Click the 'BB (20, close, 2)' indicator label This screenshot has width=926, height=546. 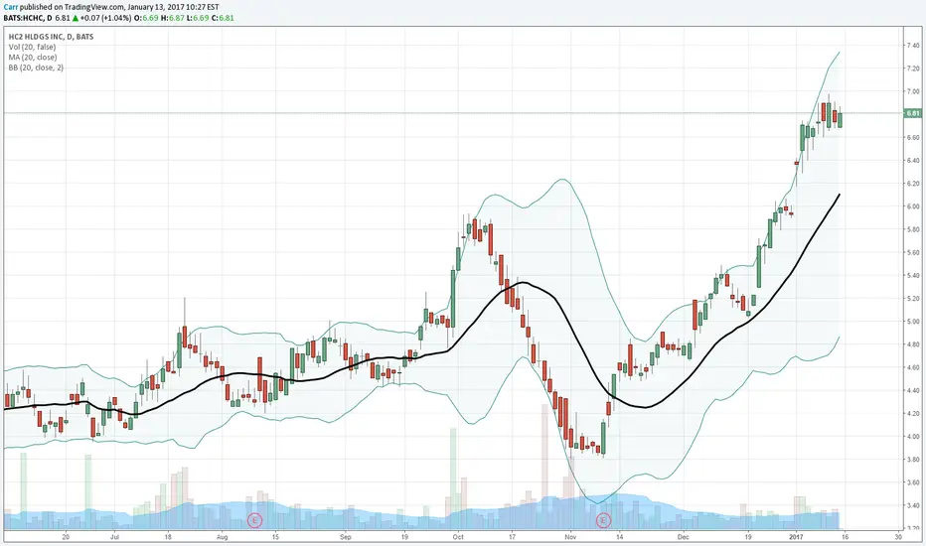(36, 68)
